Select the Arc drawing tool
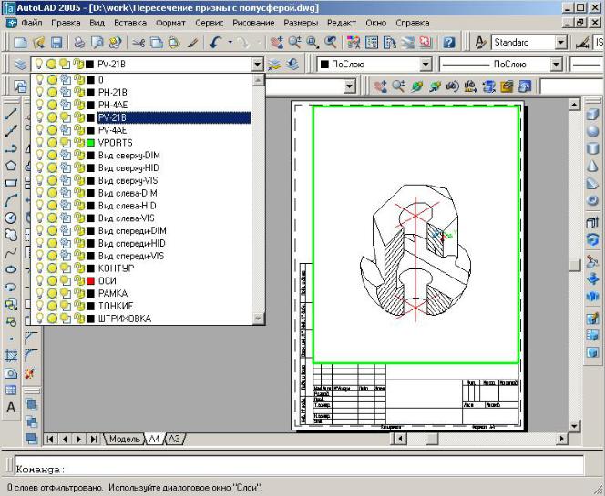 (x=11, y=201)
